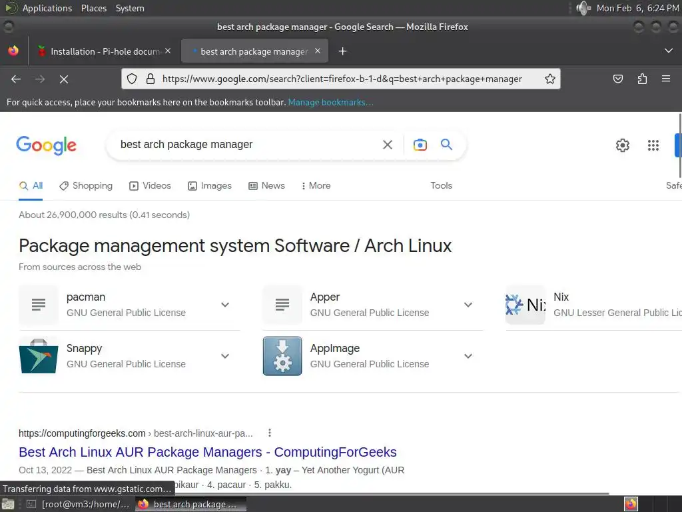682x512 pixels.
Task: Switch to Images results
Action: tap(210, 186)
